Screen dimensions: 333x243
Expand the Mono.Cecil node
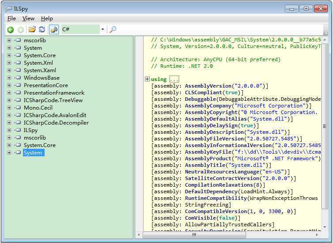coord(9,107)
